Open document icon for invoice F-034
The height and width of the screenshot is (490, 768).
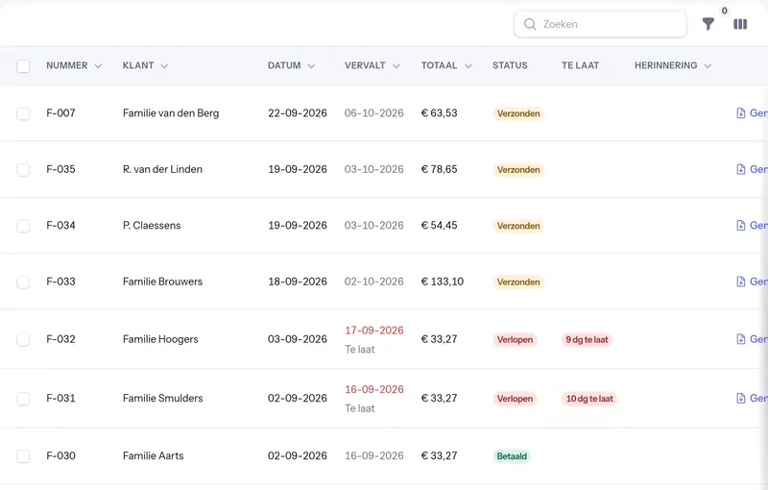coord(741,226)
